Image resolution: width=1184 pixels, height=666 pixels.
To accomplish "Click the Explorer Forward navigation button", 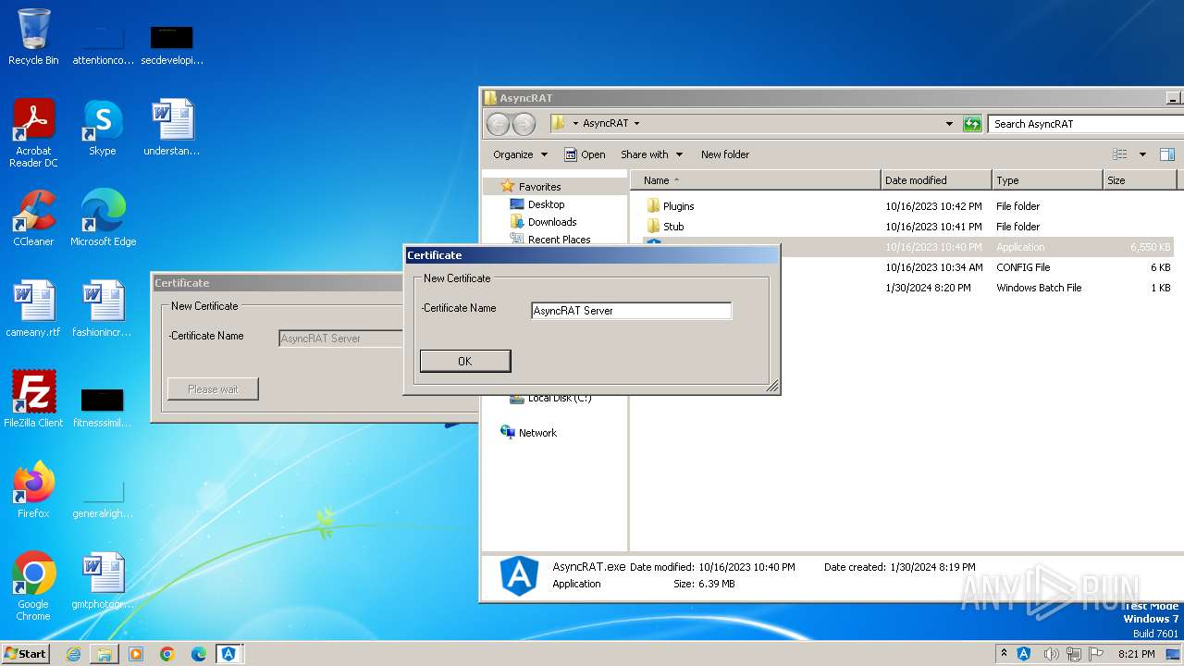I will [x=524, y=124].
